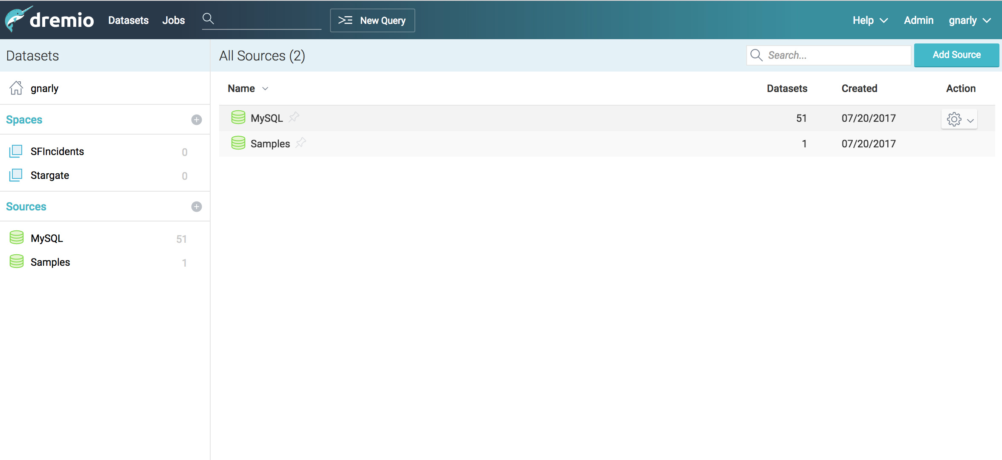Click the Sources heading link
Screen dimensions: 1002x460
click(26, 207)
